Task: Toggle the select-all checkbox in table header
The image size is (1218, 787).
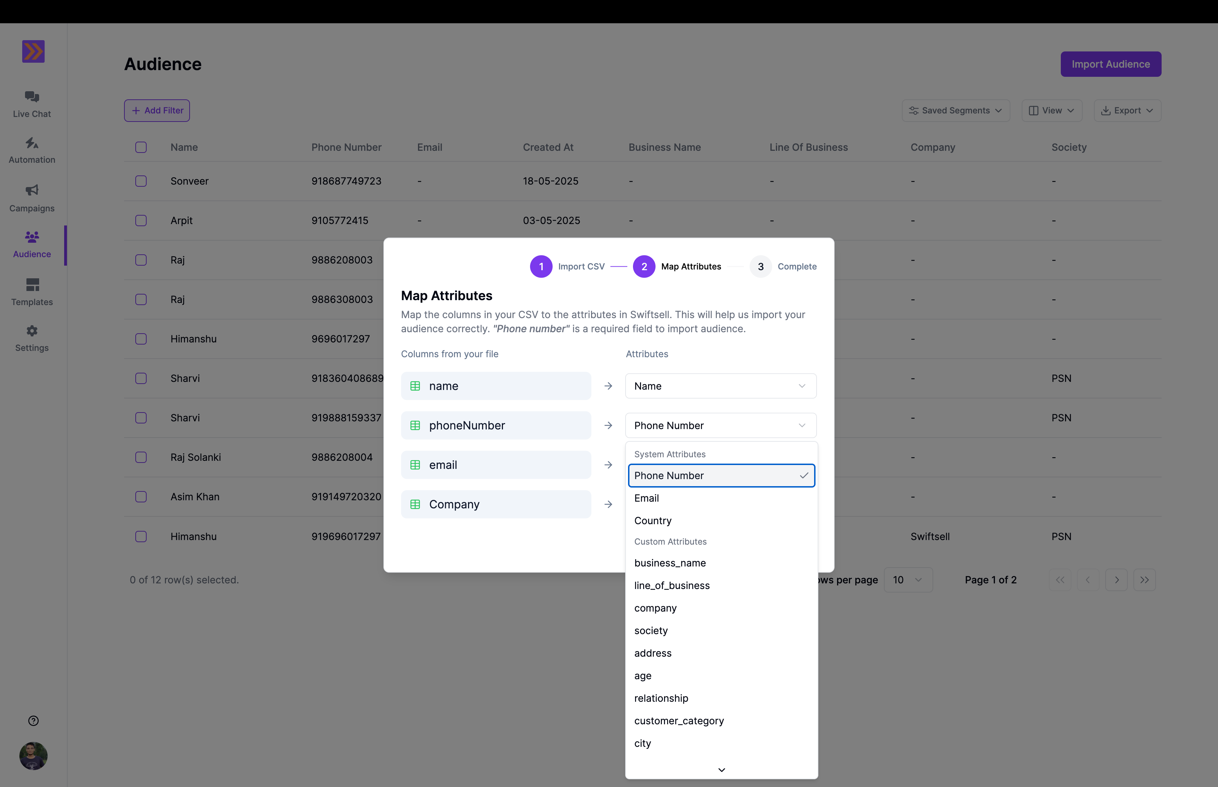Action: coord(141,147)
